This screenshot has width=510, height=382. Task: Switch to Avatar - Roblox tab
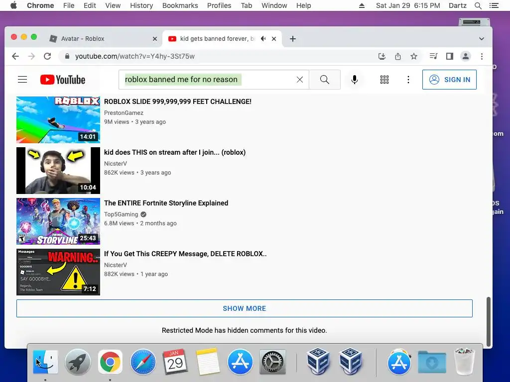click(x=104, y=39)
